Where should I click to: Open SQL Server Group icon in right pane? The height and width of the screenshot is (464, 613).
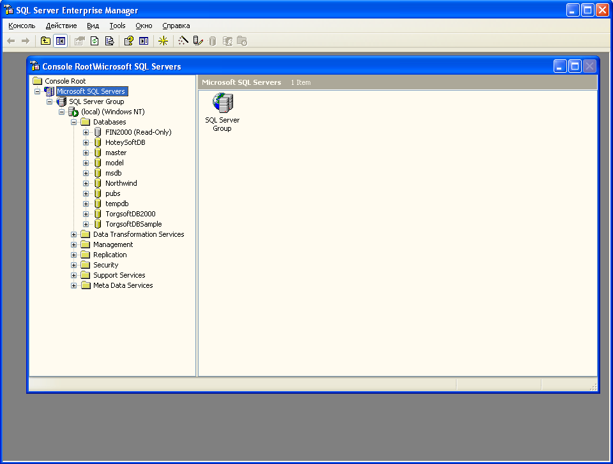[222, 103]
